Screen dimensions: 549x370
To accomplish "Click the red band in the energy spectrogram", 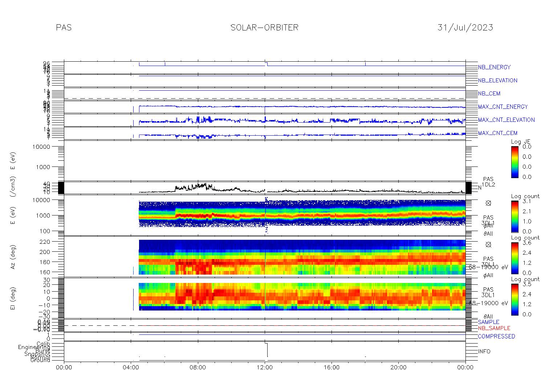I will [302, 216].
